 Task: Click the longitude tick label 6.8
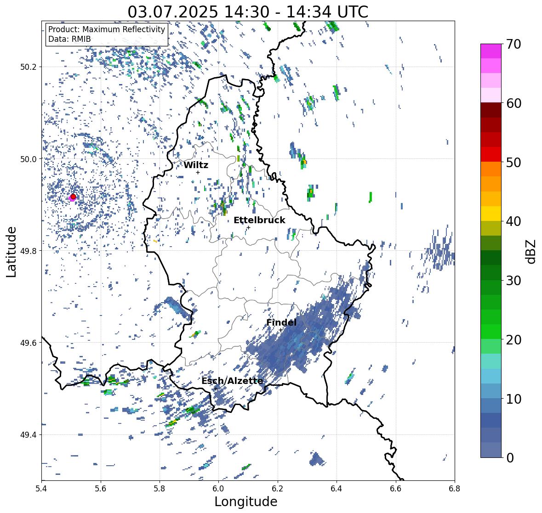[x=455, y=488]
